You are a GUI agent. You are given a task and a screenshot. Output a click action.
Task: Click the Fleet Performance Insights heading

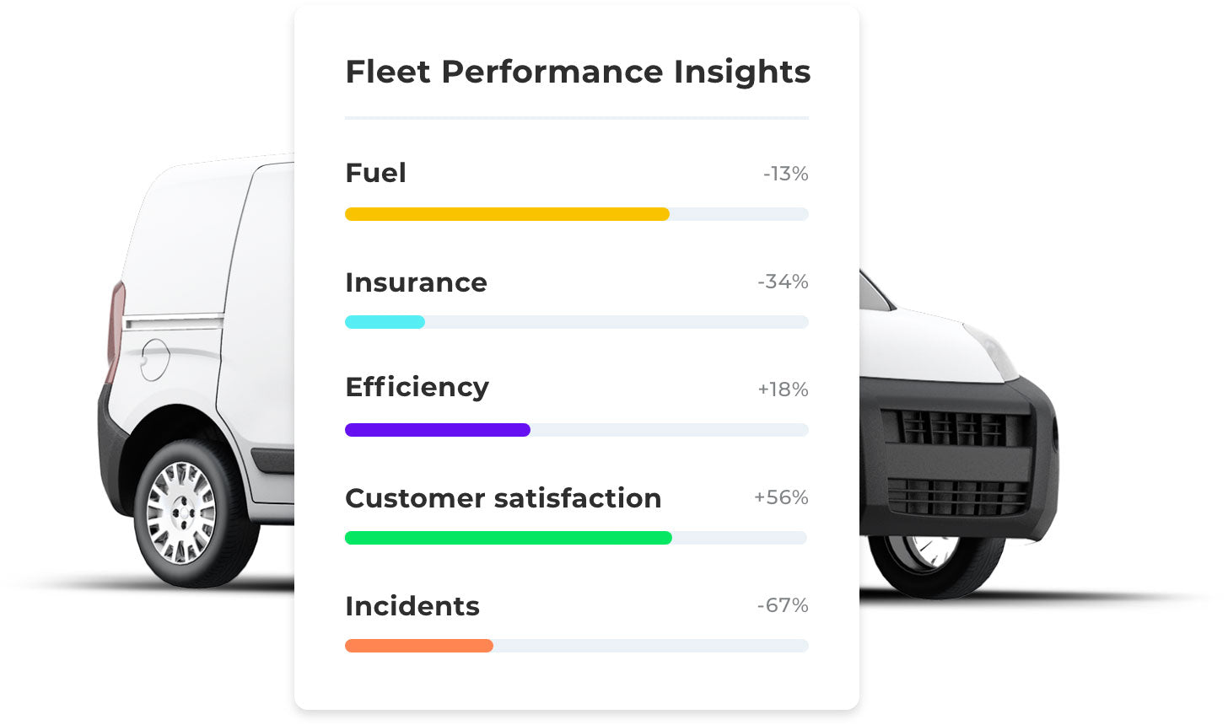[578, 72]
